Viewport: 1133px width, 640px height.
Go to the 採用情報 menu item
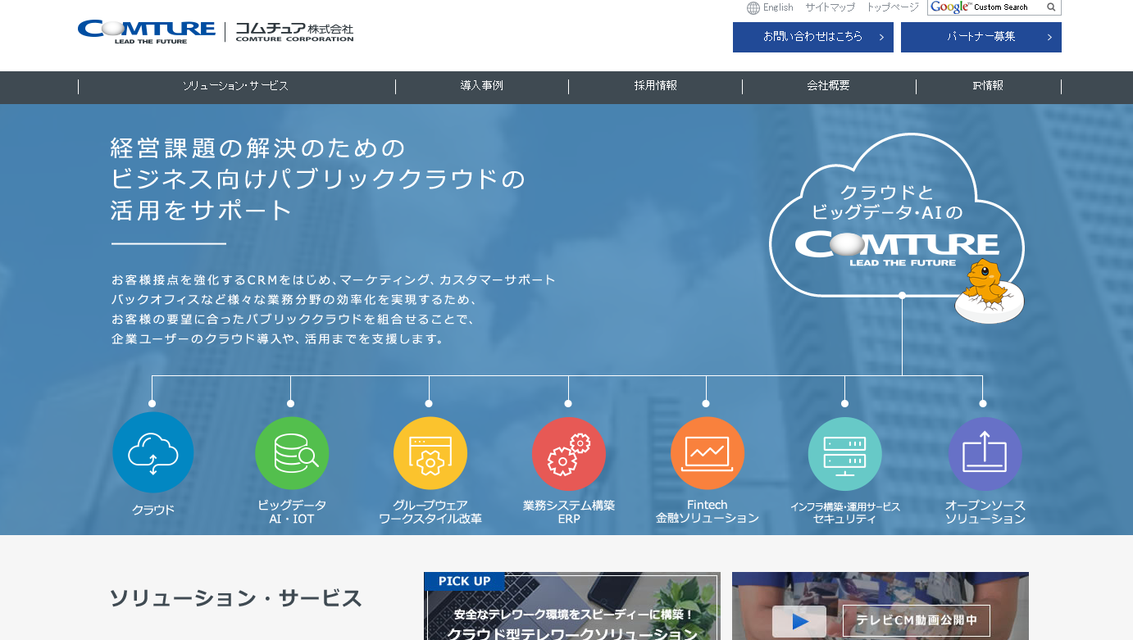[x=655, y=86]
